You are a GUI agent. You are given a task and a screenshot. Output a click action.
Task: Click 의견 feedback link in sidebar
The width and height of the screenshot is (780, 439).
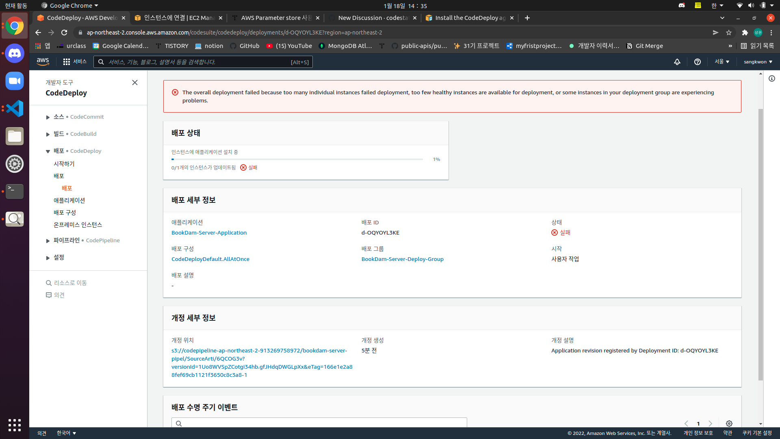tap(55, 295)
